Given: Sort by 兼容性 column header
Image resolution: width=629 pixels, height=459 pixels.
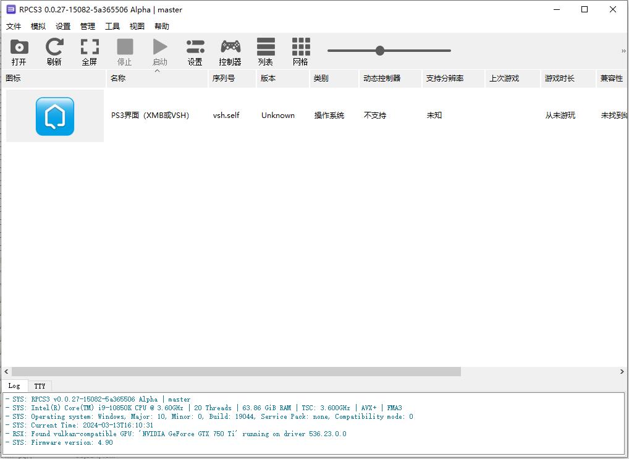Looking at the screenshot, I should (611, 78).
